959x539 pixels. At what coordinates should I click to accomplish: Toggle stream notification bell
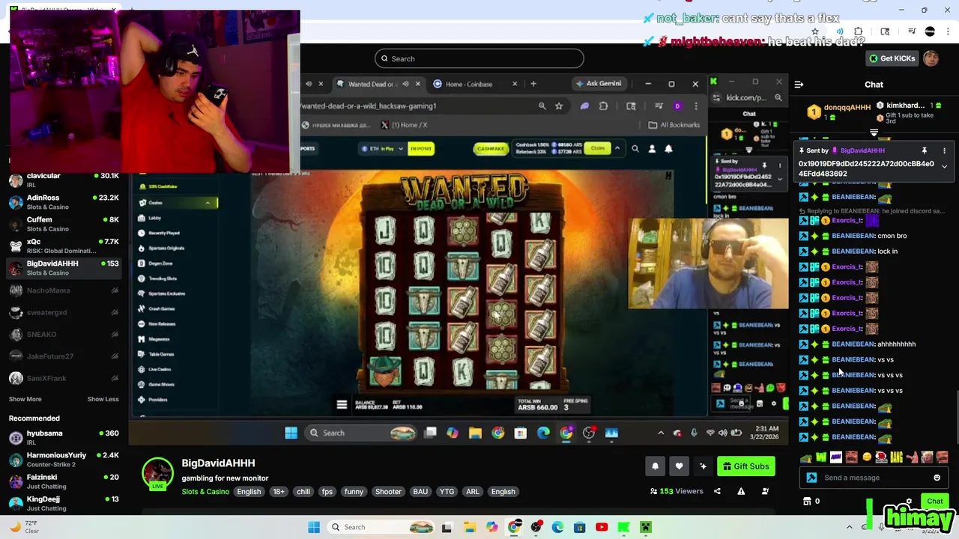click(655, 466)
